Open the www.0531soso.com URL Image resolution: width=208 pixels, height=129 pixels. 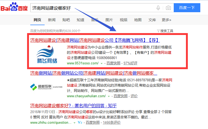pos(83,63)
